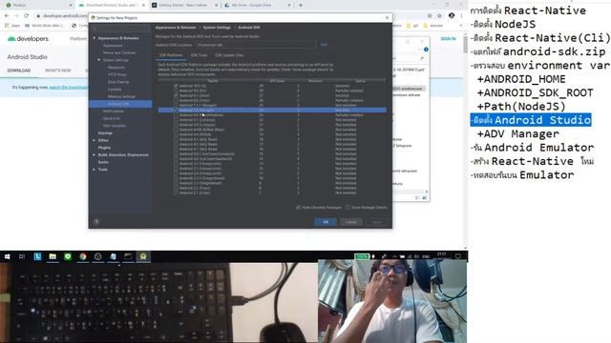The height and width of the screenshot is (343, 611).
Task: Toggle the Android 5.1 (Lollipop) checkbox
Action: point(176,120)
